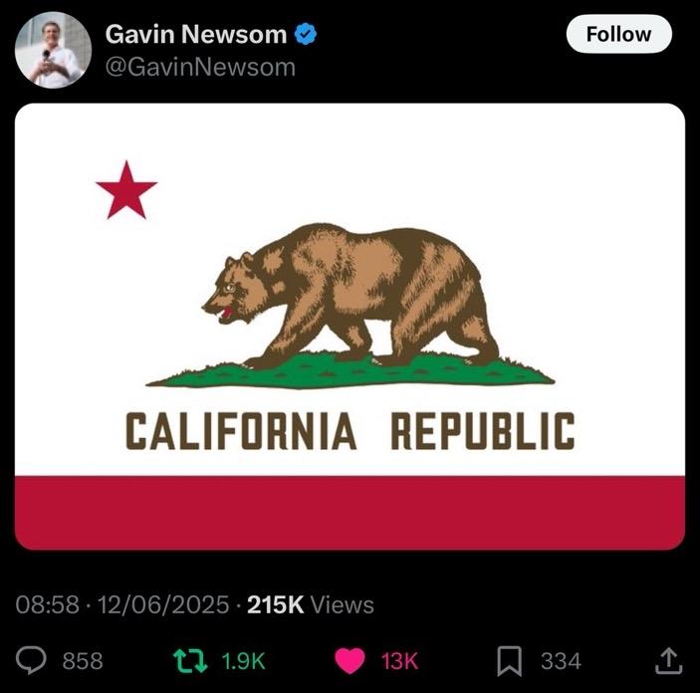This screenshot has width=700, height=693.
Task: Click the green retweet arrows icon
Action: [x=190, y=661]
